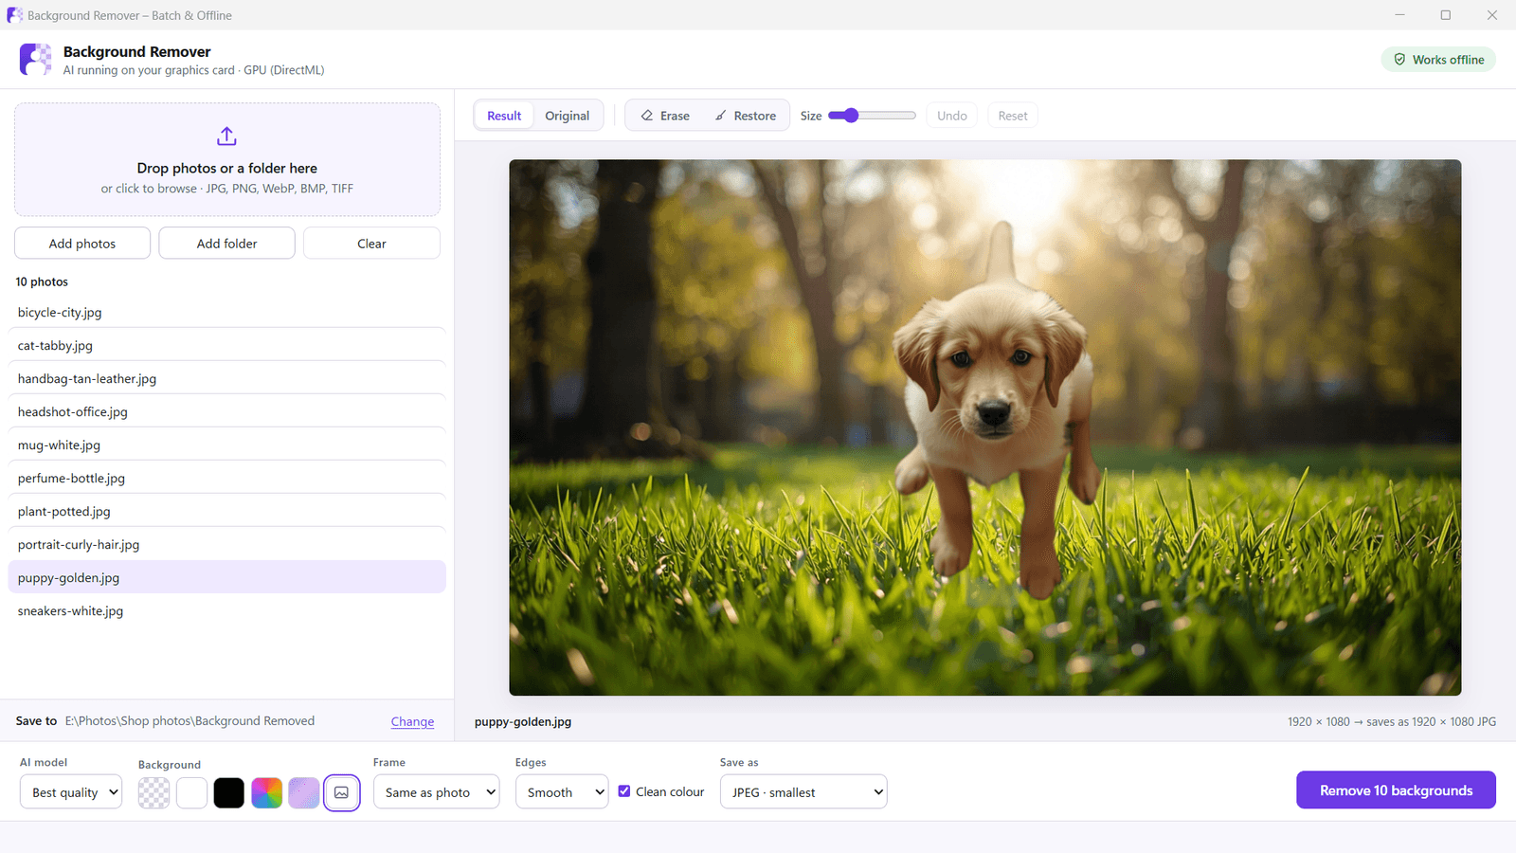1516x853 pixels.
Task: Pick the transparent checkerboard background
Action: (154, 792)
